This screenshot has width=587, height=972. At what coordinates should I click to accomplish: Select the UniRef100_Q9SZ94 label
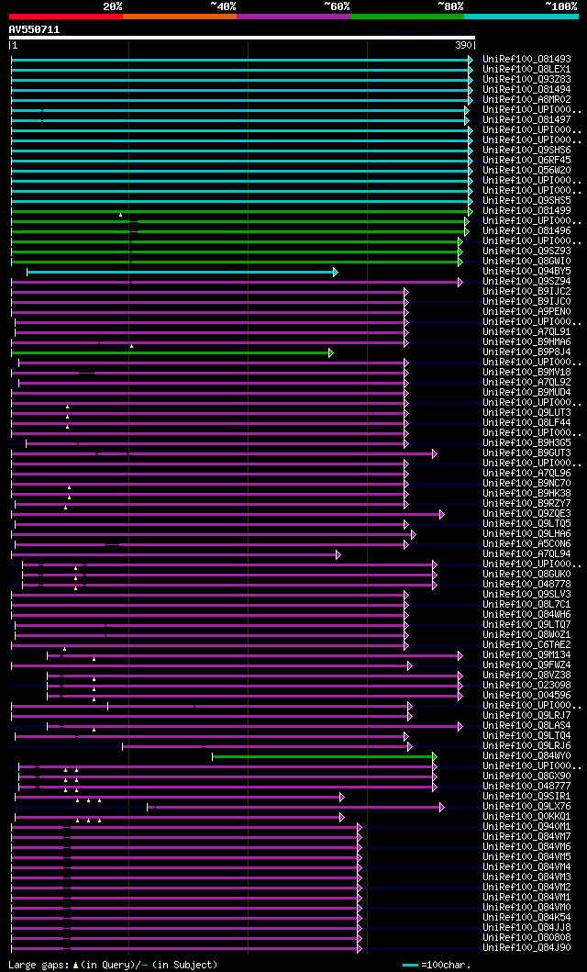point(527,282)
